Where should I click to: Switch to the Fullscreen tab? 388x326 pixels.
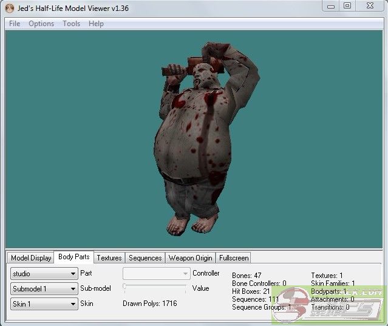[234, 258]
